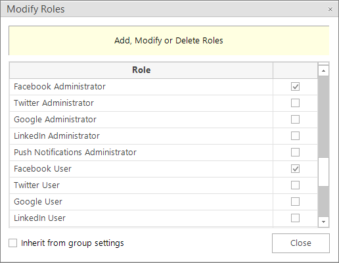The width and height of the screenshot is (339, 263).
Task: Select the Twitter User row text
Action: [x=37, y=185]
